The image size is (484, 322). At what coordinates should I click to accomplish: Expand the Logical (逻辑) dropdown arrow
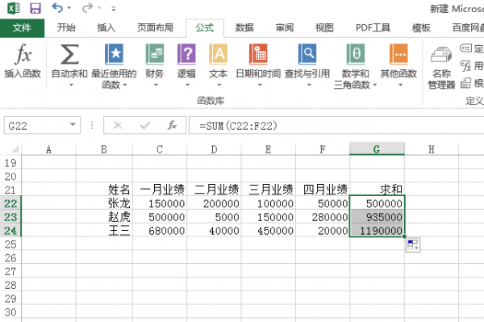pos(187,85)
